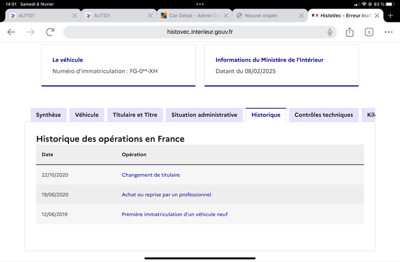Image resolution: width=400 pixels, height=262 pixels.
Task: Open the Véhicule tab
Action: (86, 115)
